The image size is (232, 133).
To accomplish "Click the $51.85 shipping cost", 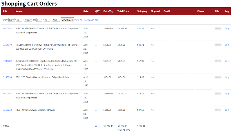I will coord(141,28).
